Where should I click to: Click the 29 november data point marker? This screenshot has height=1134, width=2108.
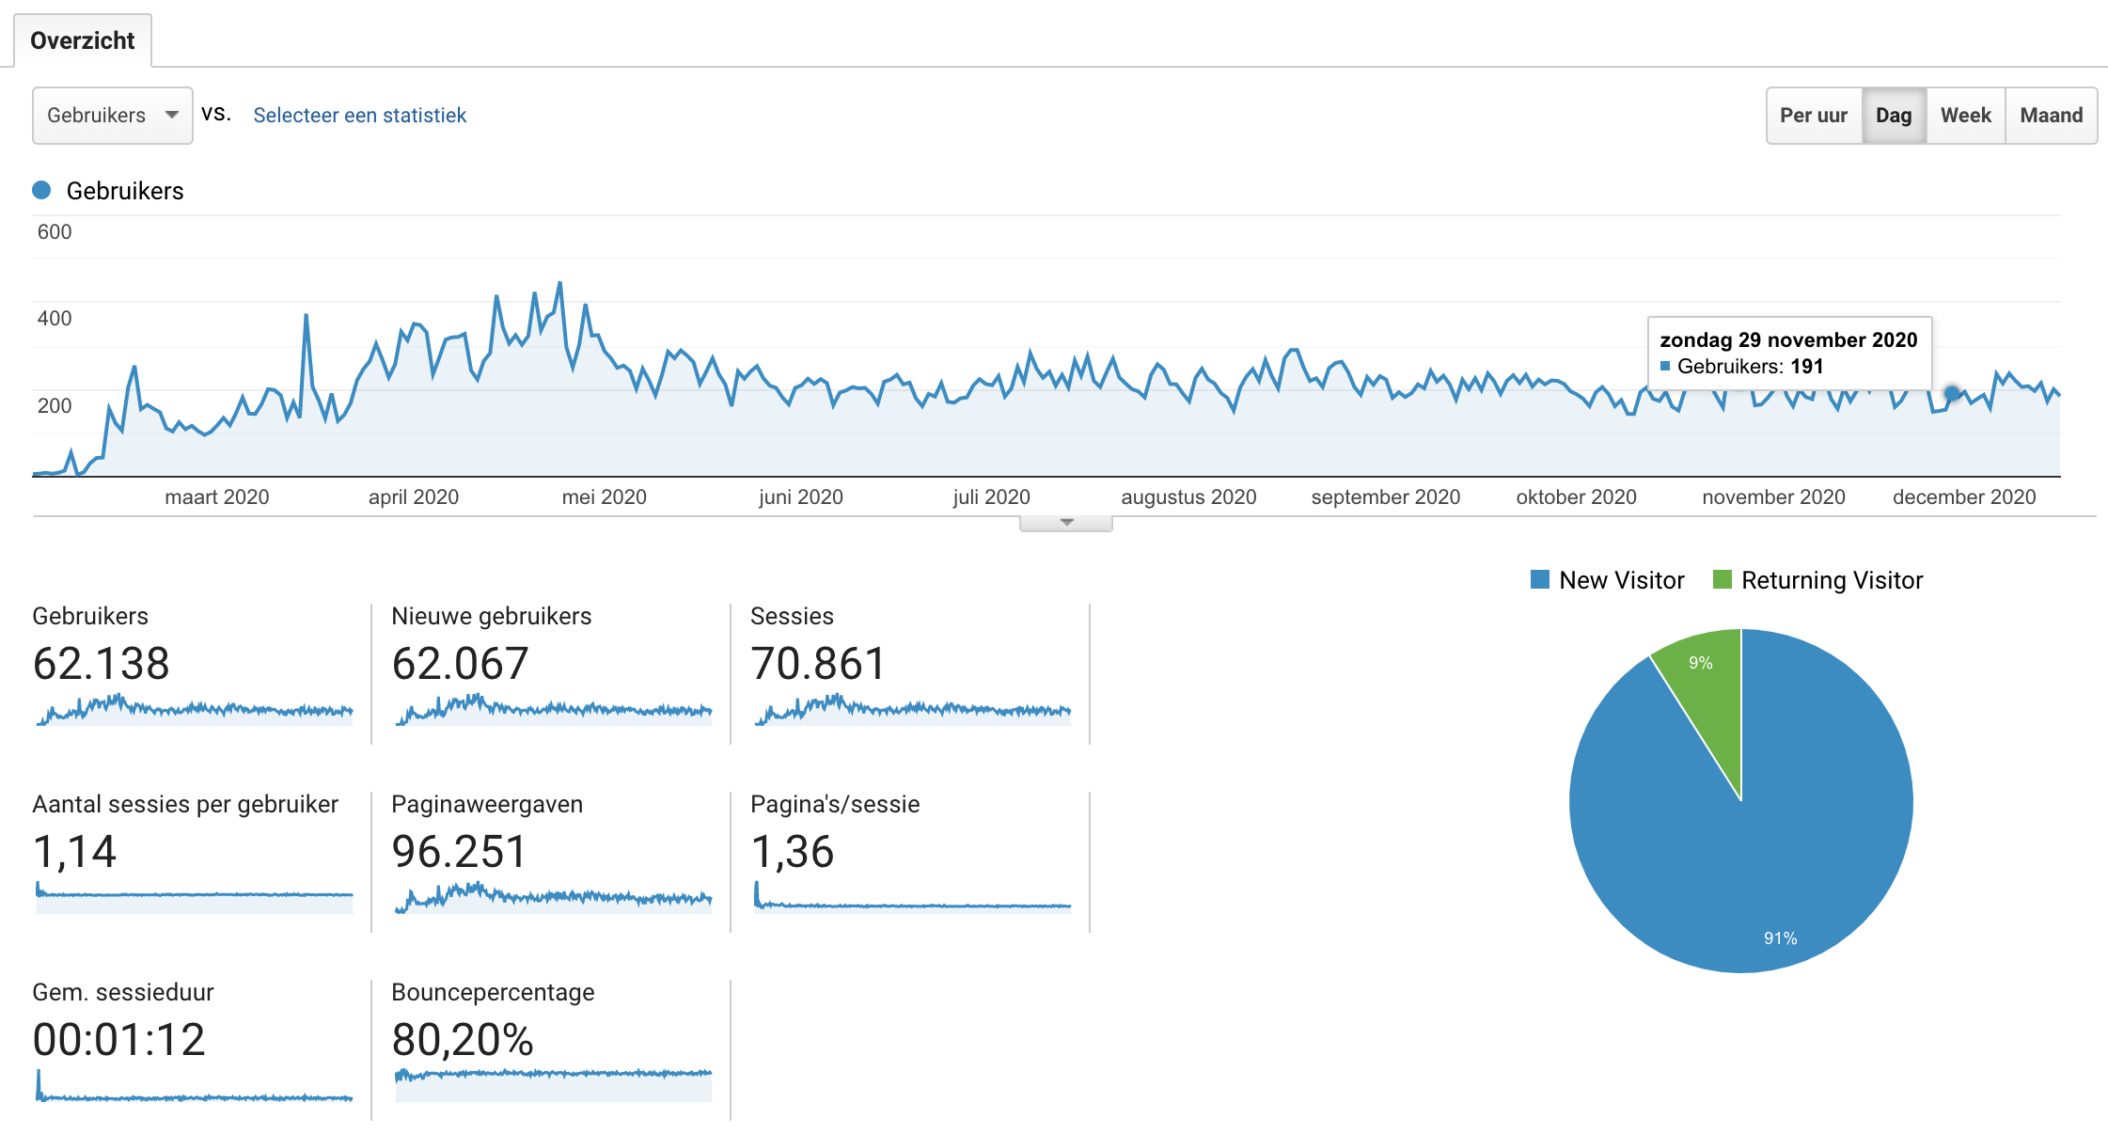1952,393
